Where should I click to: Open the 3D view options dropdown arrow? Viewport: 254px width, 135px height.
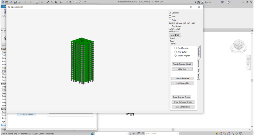[64, 2]
